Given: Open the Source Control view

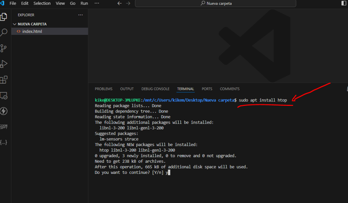Looking at the screenshot, I should click(4, 48).
